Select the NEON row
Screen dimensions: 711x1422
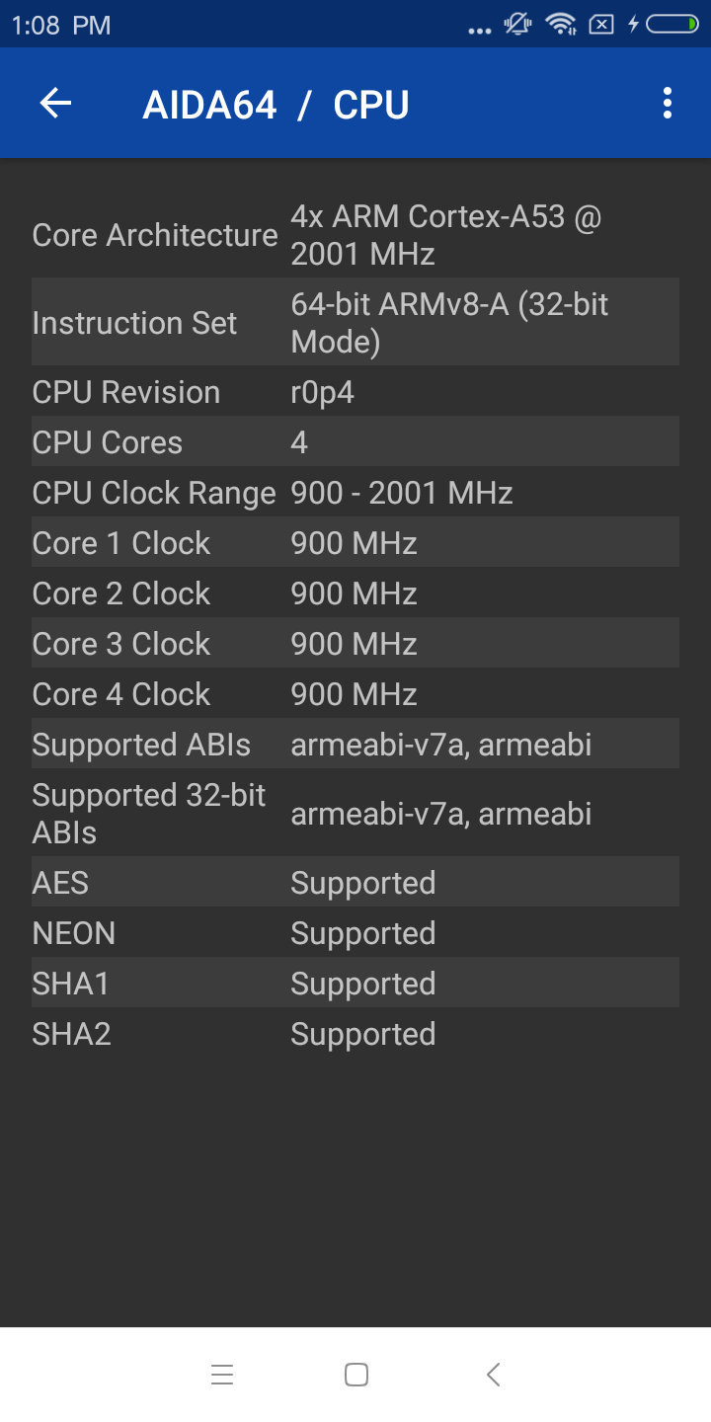click(355, 933)
